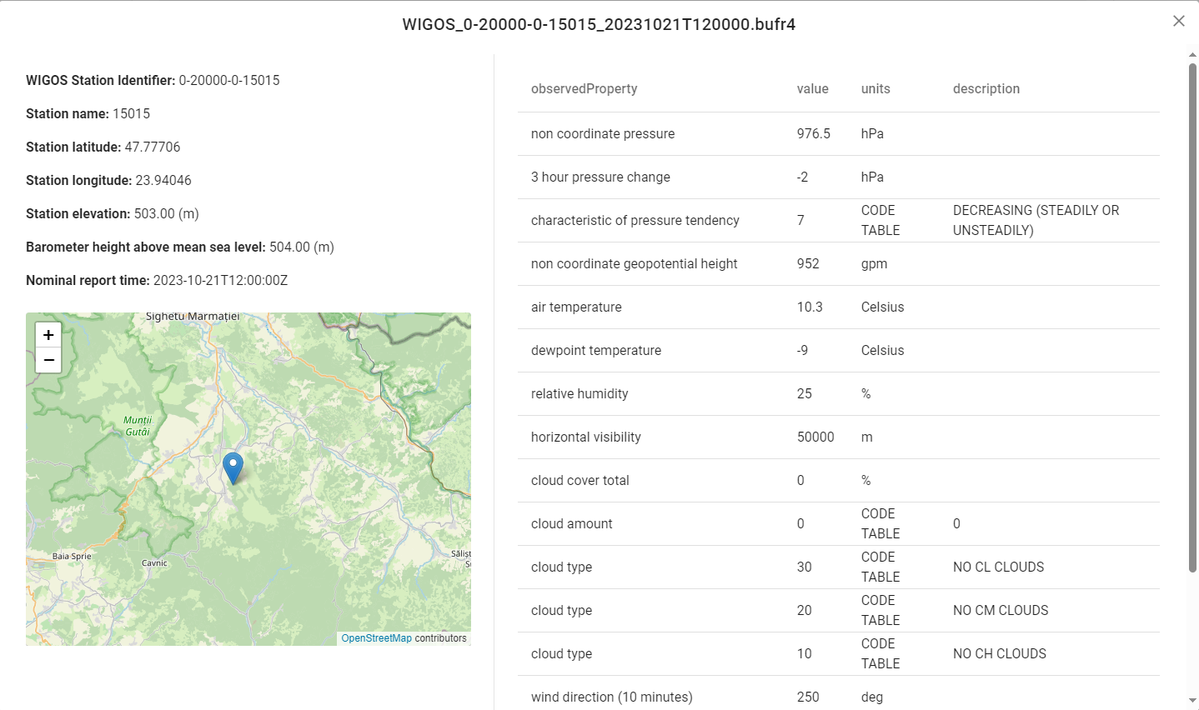The height and width of the screenshot is (710, 1199).
Task: Click the hPa unit of pressure change
Action: tap(872, 177)
